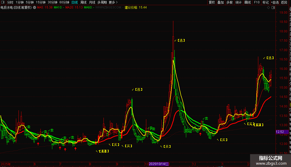
Task: Click the 返回 back button
Action: [284, 2]
